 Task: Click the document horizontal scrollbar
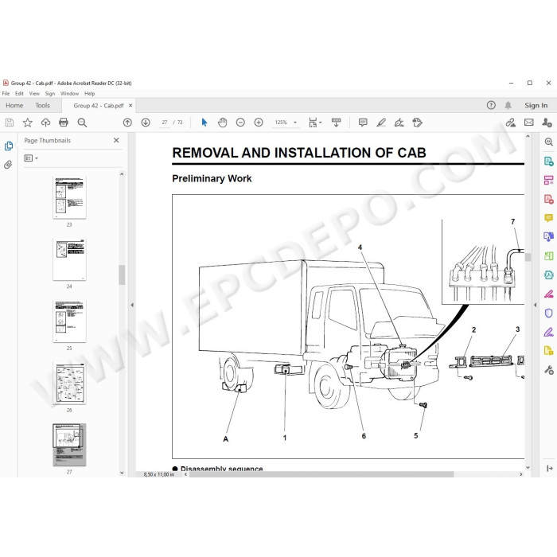(321, 474)
